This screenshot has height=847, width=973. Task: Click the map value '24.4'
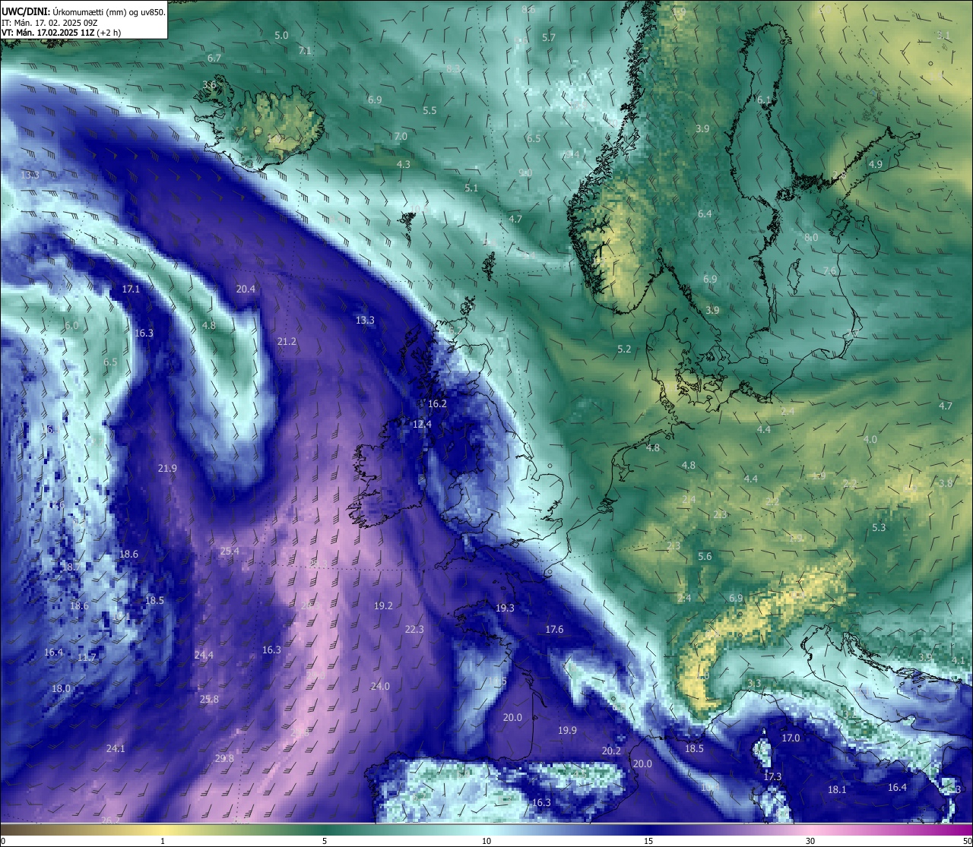pos(204,655)
